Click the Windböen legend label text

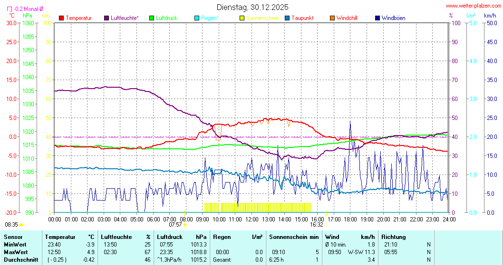394,18
